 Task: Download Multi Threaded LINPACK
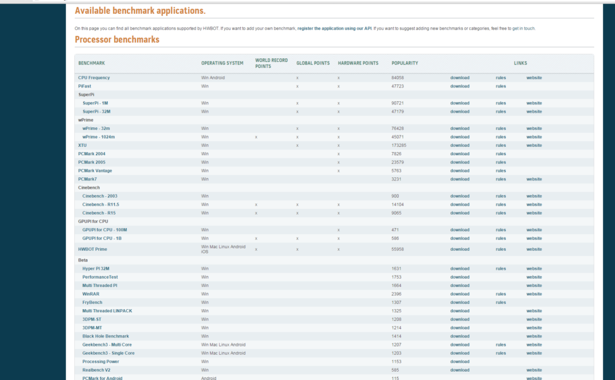coord(460,311)
